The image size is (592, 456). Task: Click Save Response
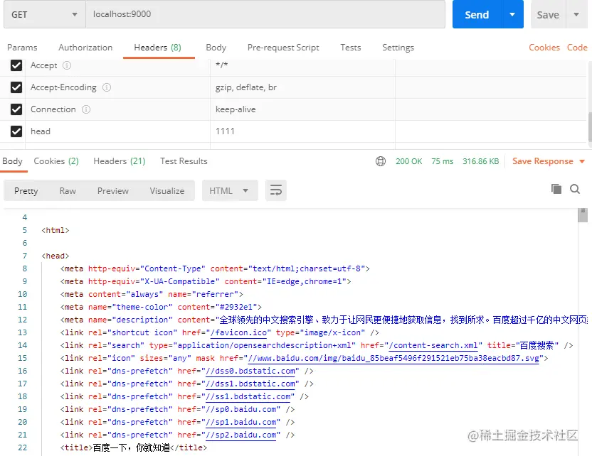point(542,161)
